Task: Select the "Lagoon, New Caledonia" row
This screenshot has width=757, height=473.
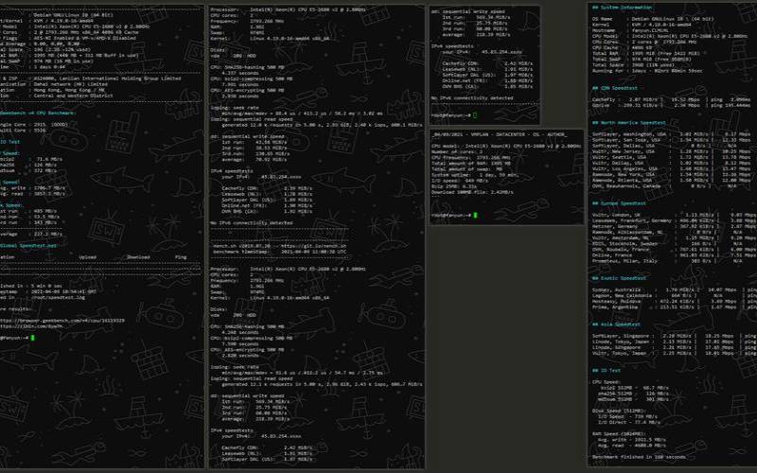Action: (675, 295)
